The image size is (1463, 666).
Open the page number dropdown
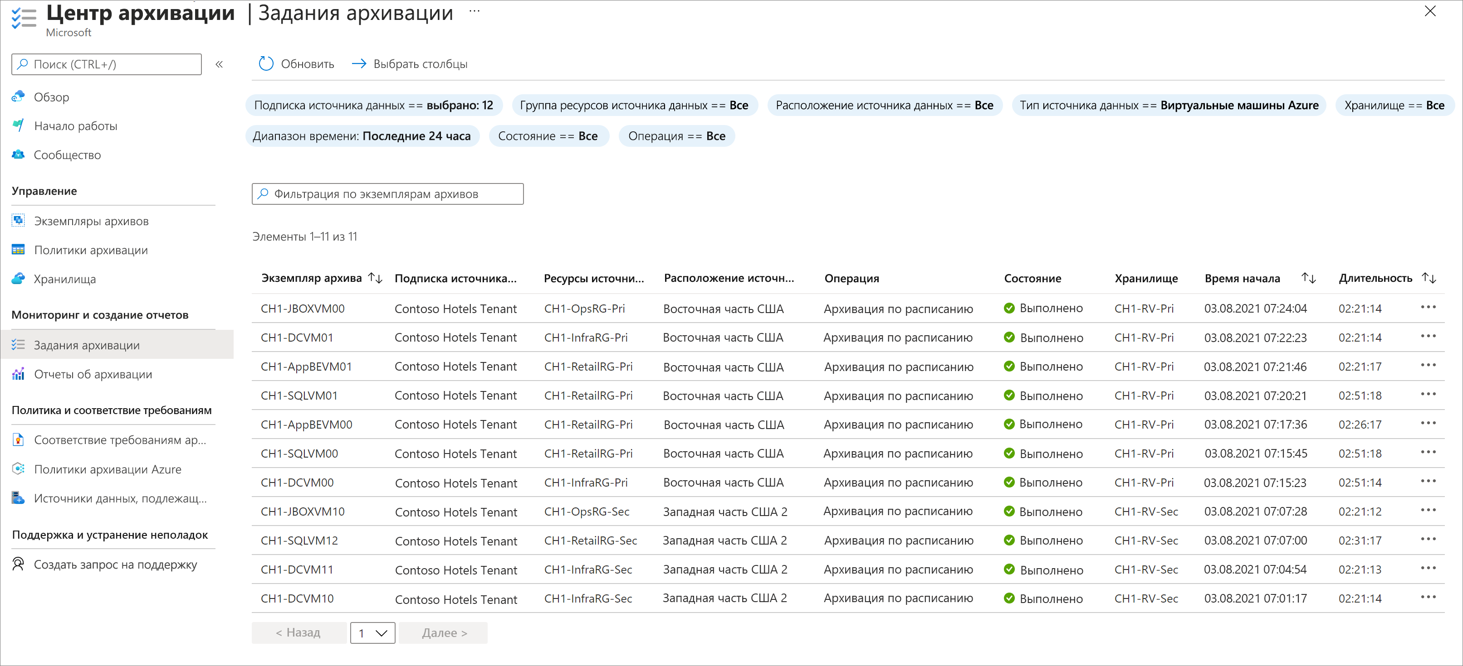pos(372,632)
